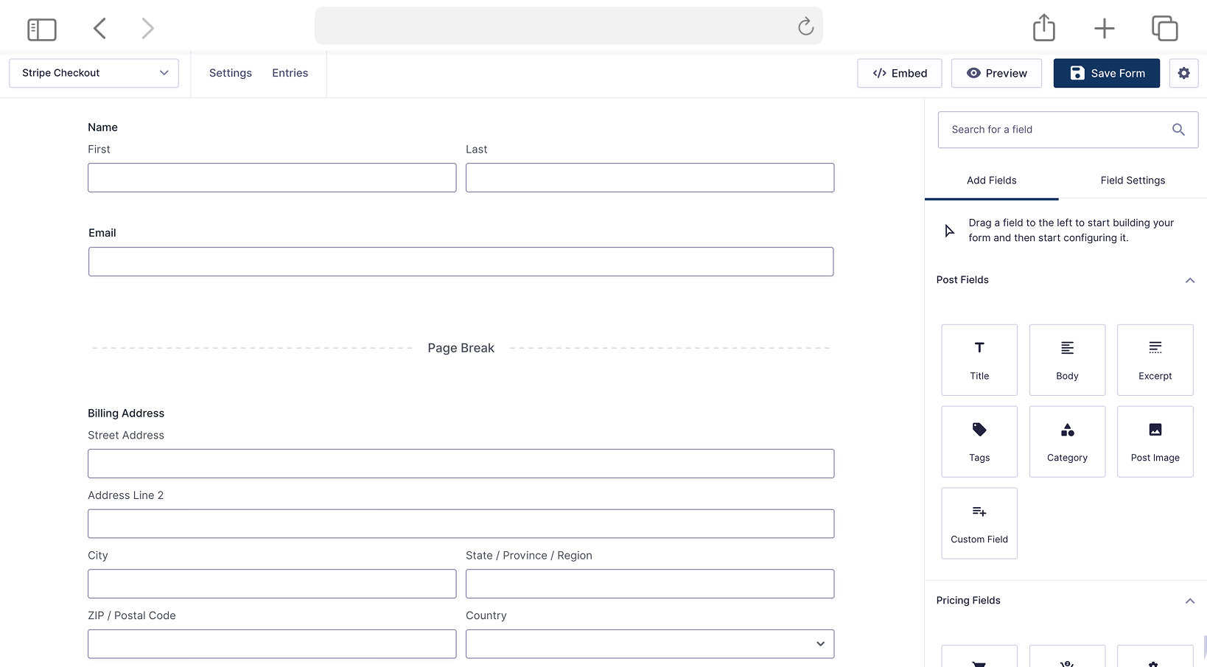Click the Embed button
Image resolution: width=1207 pixels, height=667 pixels.
pyautogui.click(x=899, y=73)
